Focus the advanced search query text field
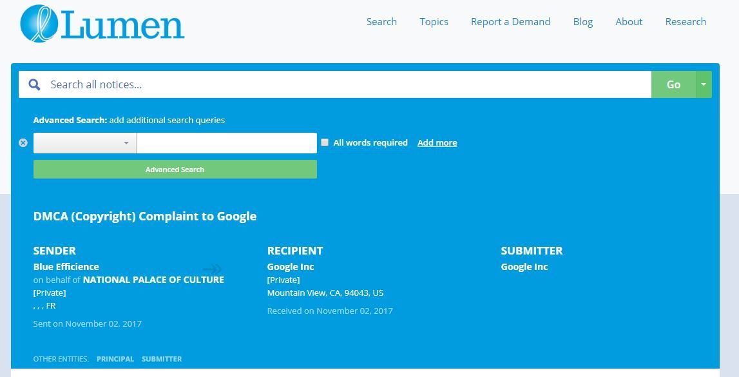 [227, 143]
